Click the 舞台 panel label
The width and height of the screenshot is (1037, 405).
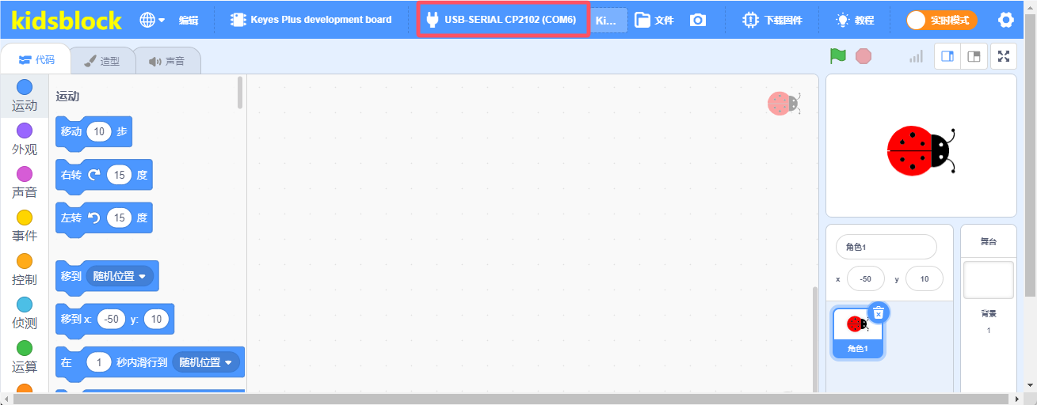pyautogui.click(x=989, y=241)
